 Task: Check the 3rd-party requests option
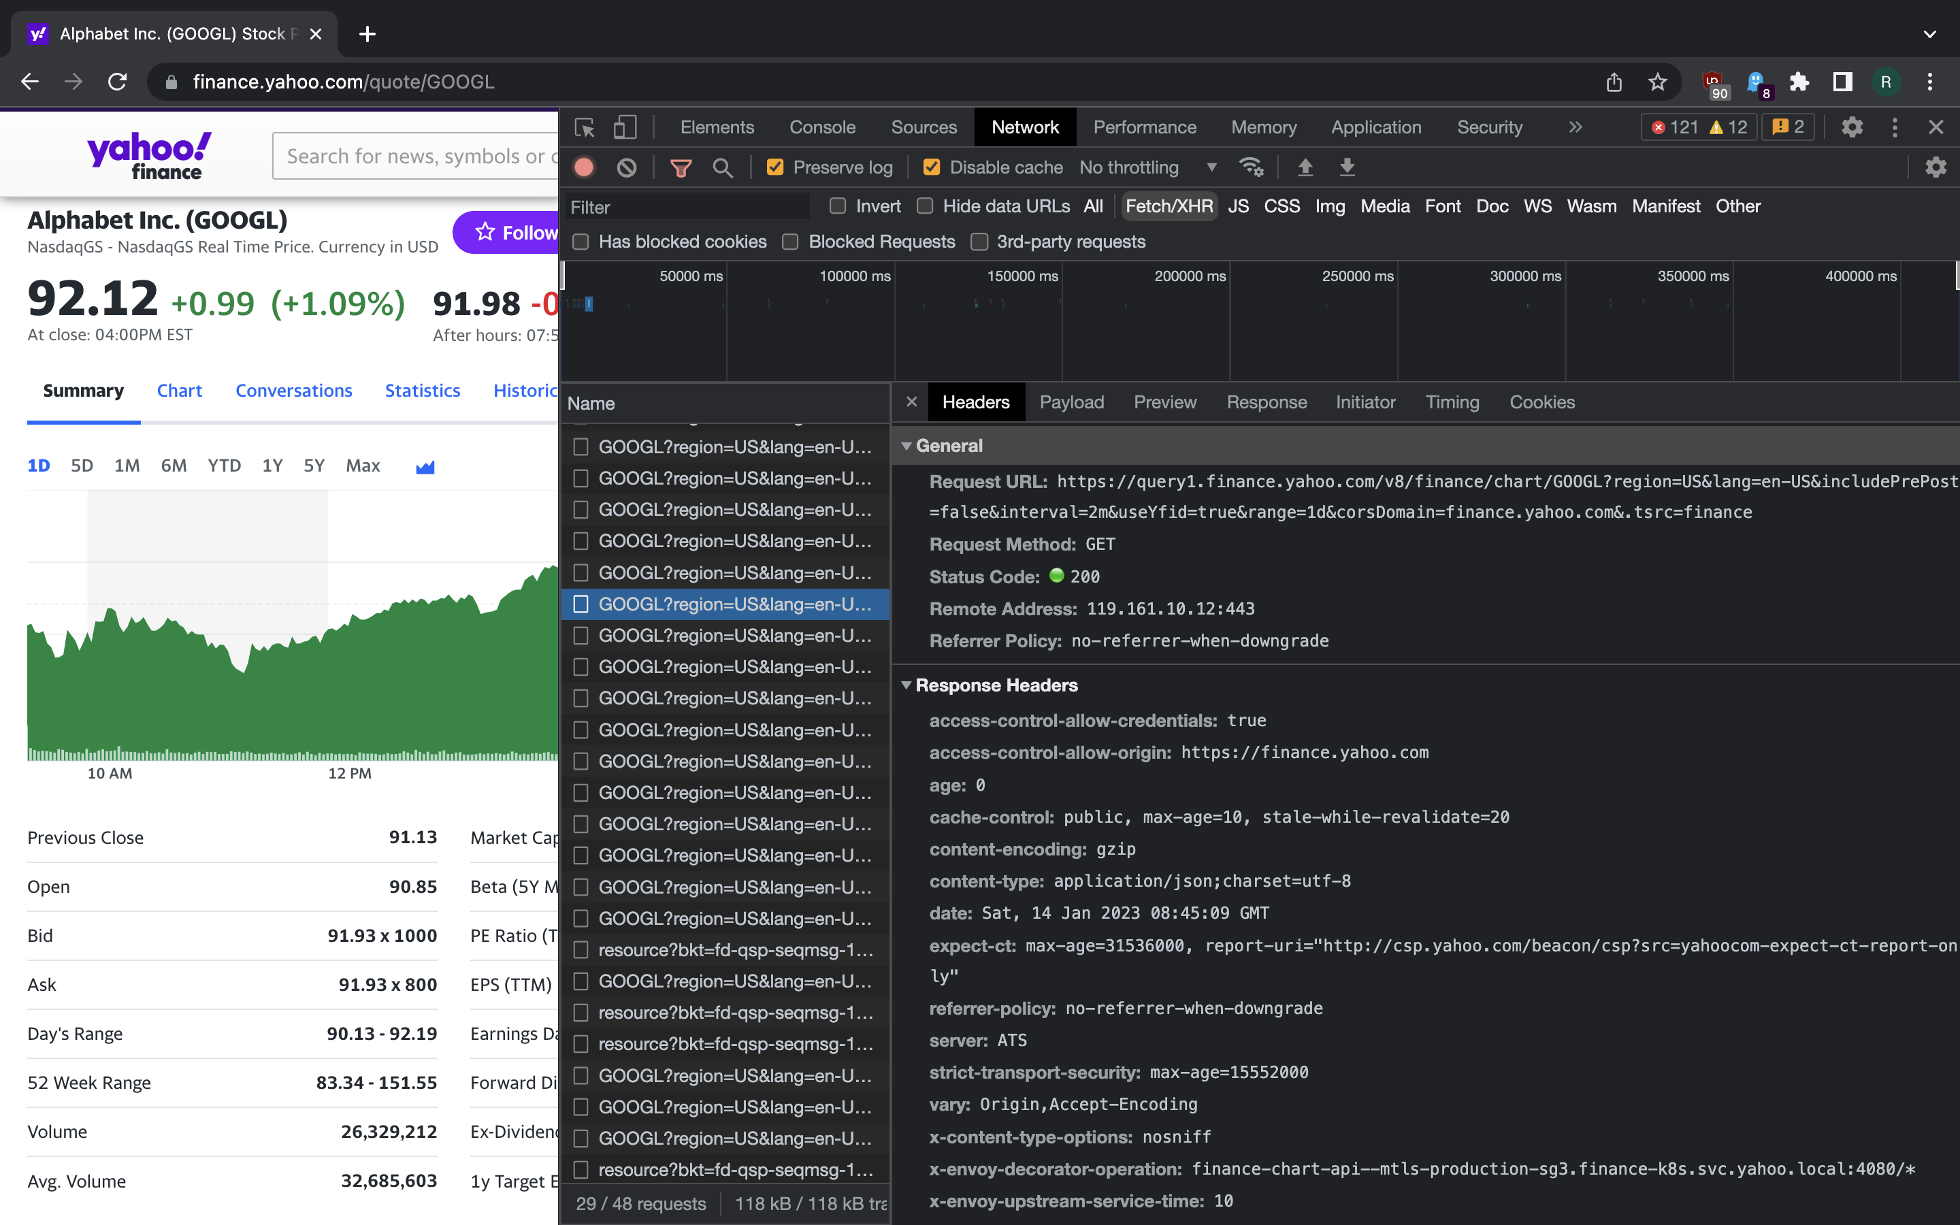[x=979, y=242]
